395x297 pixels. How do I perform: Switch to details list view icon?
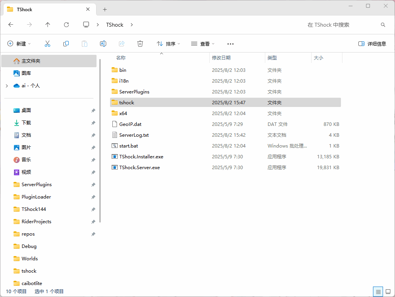[378, 292]
